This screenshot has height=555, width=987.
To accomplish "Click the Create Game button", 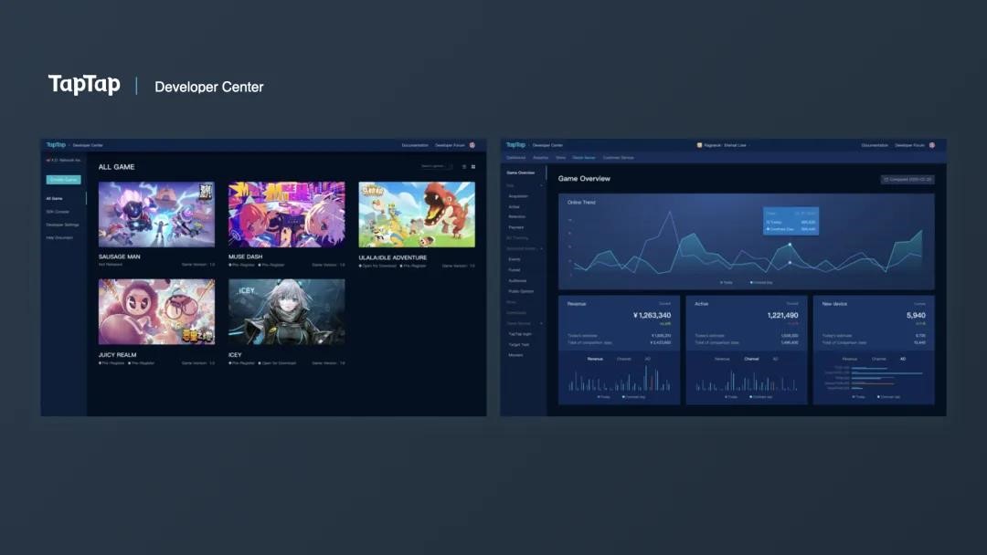I will (x=64, y=180).
